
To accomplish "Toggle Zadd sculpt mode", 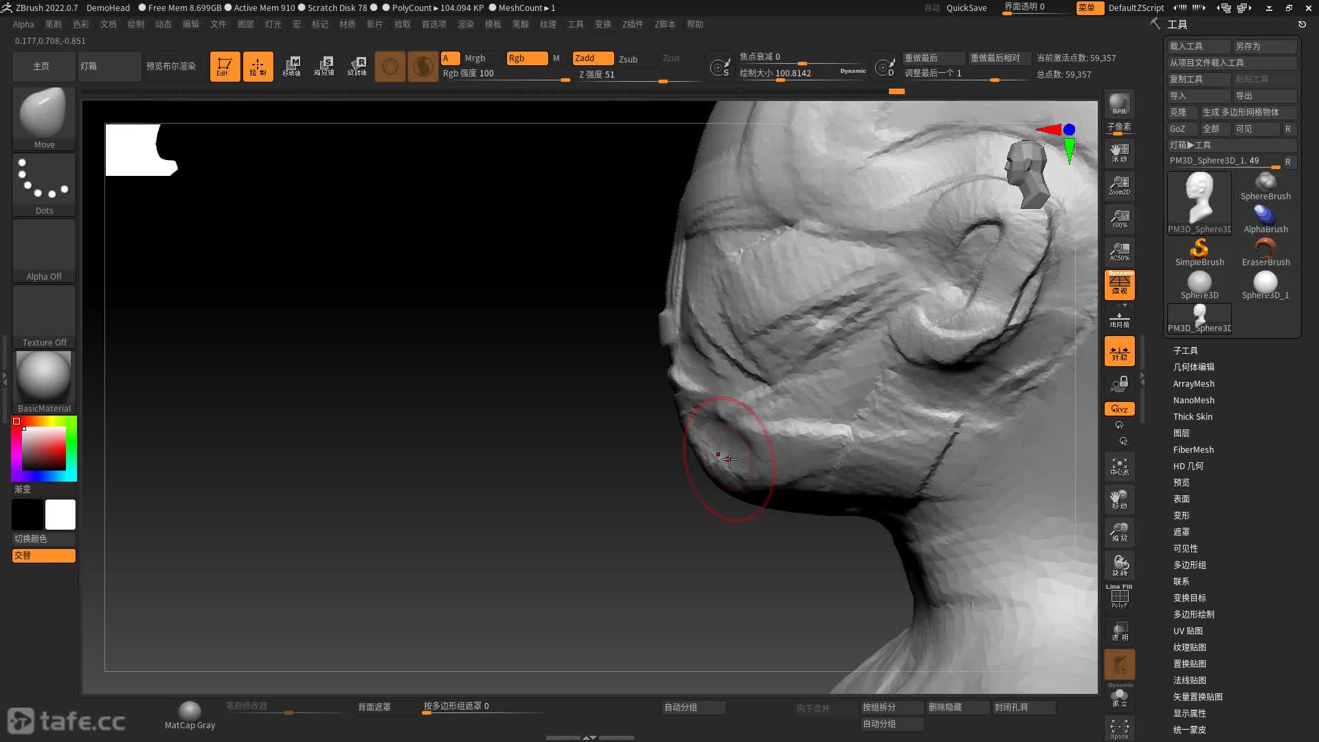I will pyautogui.click(x=593, y=58).
